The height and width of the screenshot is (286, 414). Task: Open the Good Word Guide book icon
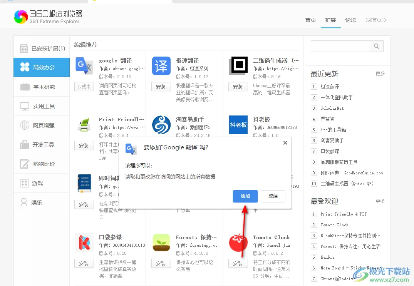tap(84, 183)
